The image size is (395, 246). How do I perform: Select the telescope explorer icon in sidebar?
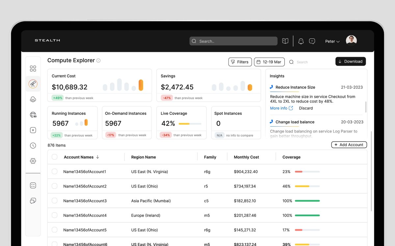[33, 84]
